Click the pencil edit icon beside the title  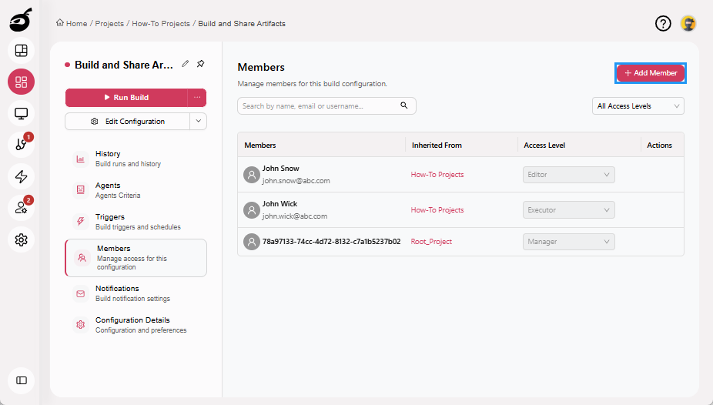coord(185,64)
